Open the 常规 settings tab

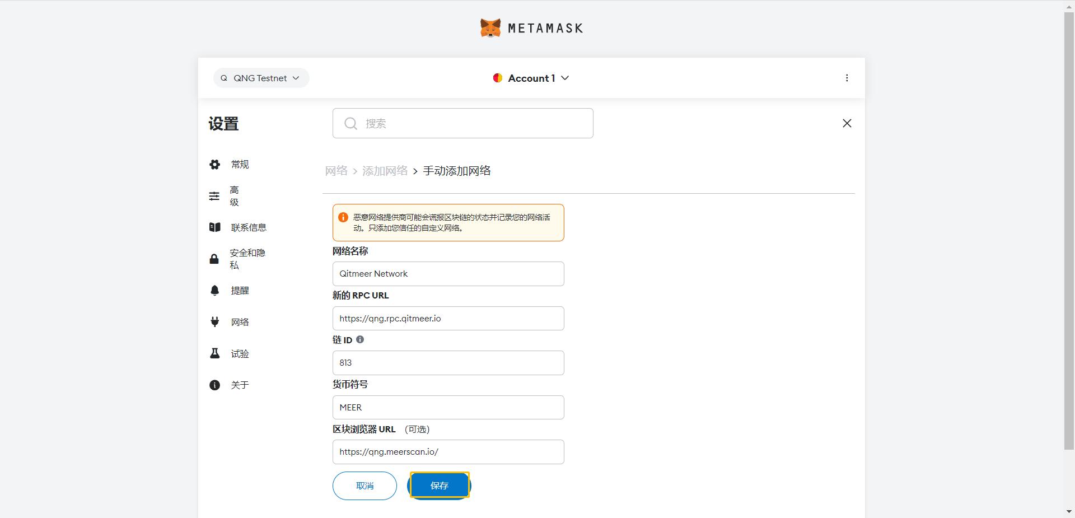240,164
